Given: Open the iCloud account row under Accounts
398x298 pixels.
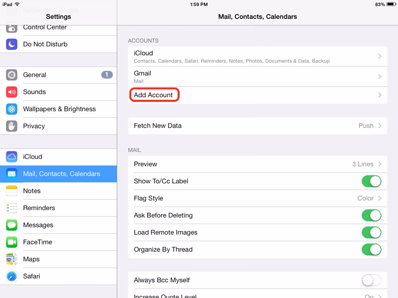Looking at the screenshot, I should [x=257, y=57].
